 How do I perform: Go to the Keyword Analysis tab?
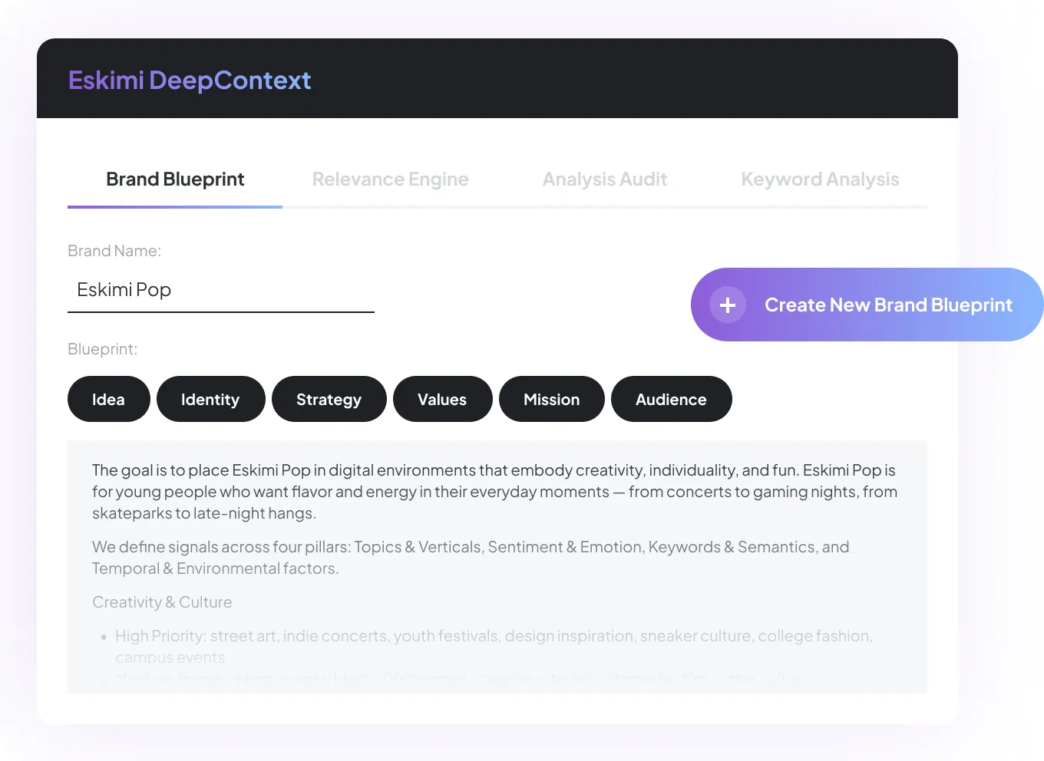(820, 180)
